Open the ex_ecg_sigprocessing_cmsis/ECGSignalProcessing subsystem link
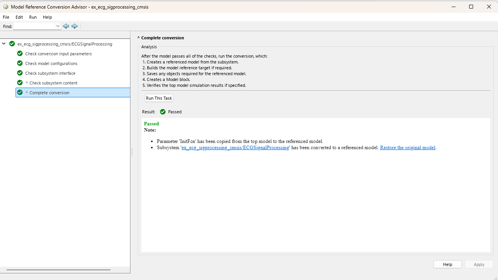 pyautogui.click(x=235, y=148)
